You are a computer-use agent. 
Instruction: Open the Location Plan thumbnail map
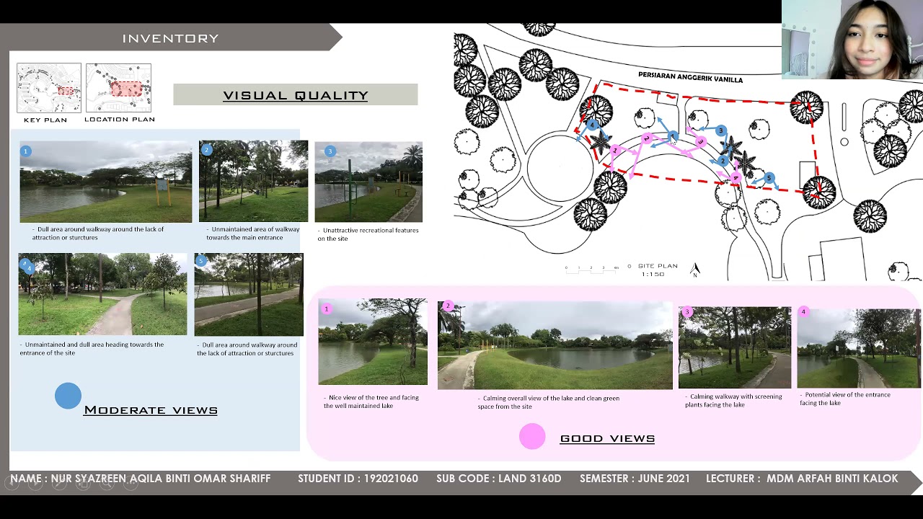[x=118, y=88]
